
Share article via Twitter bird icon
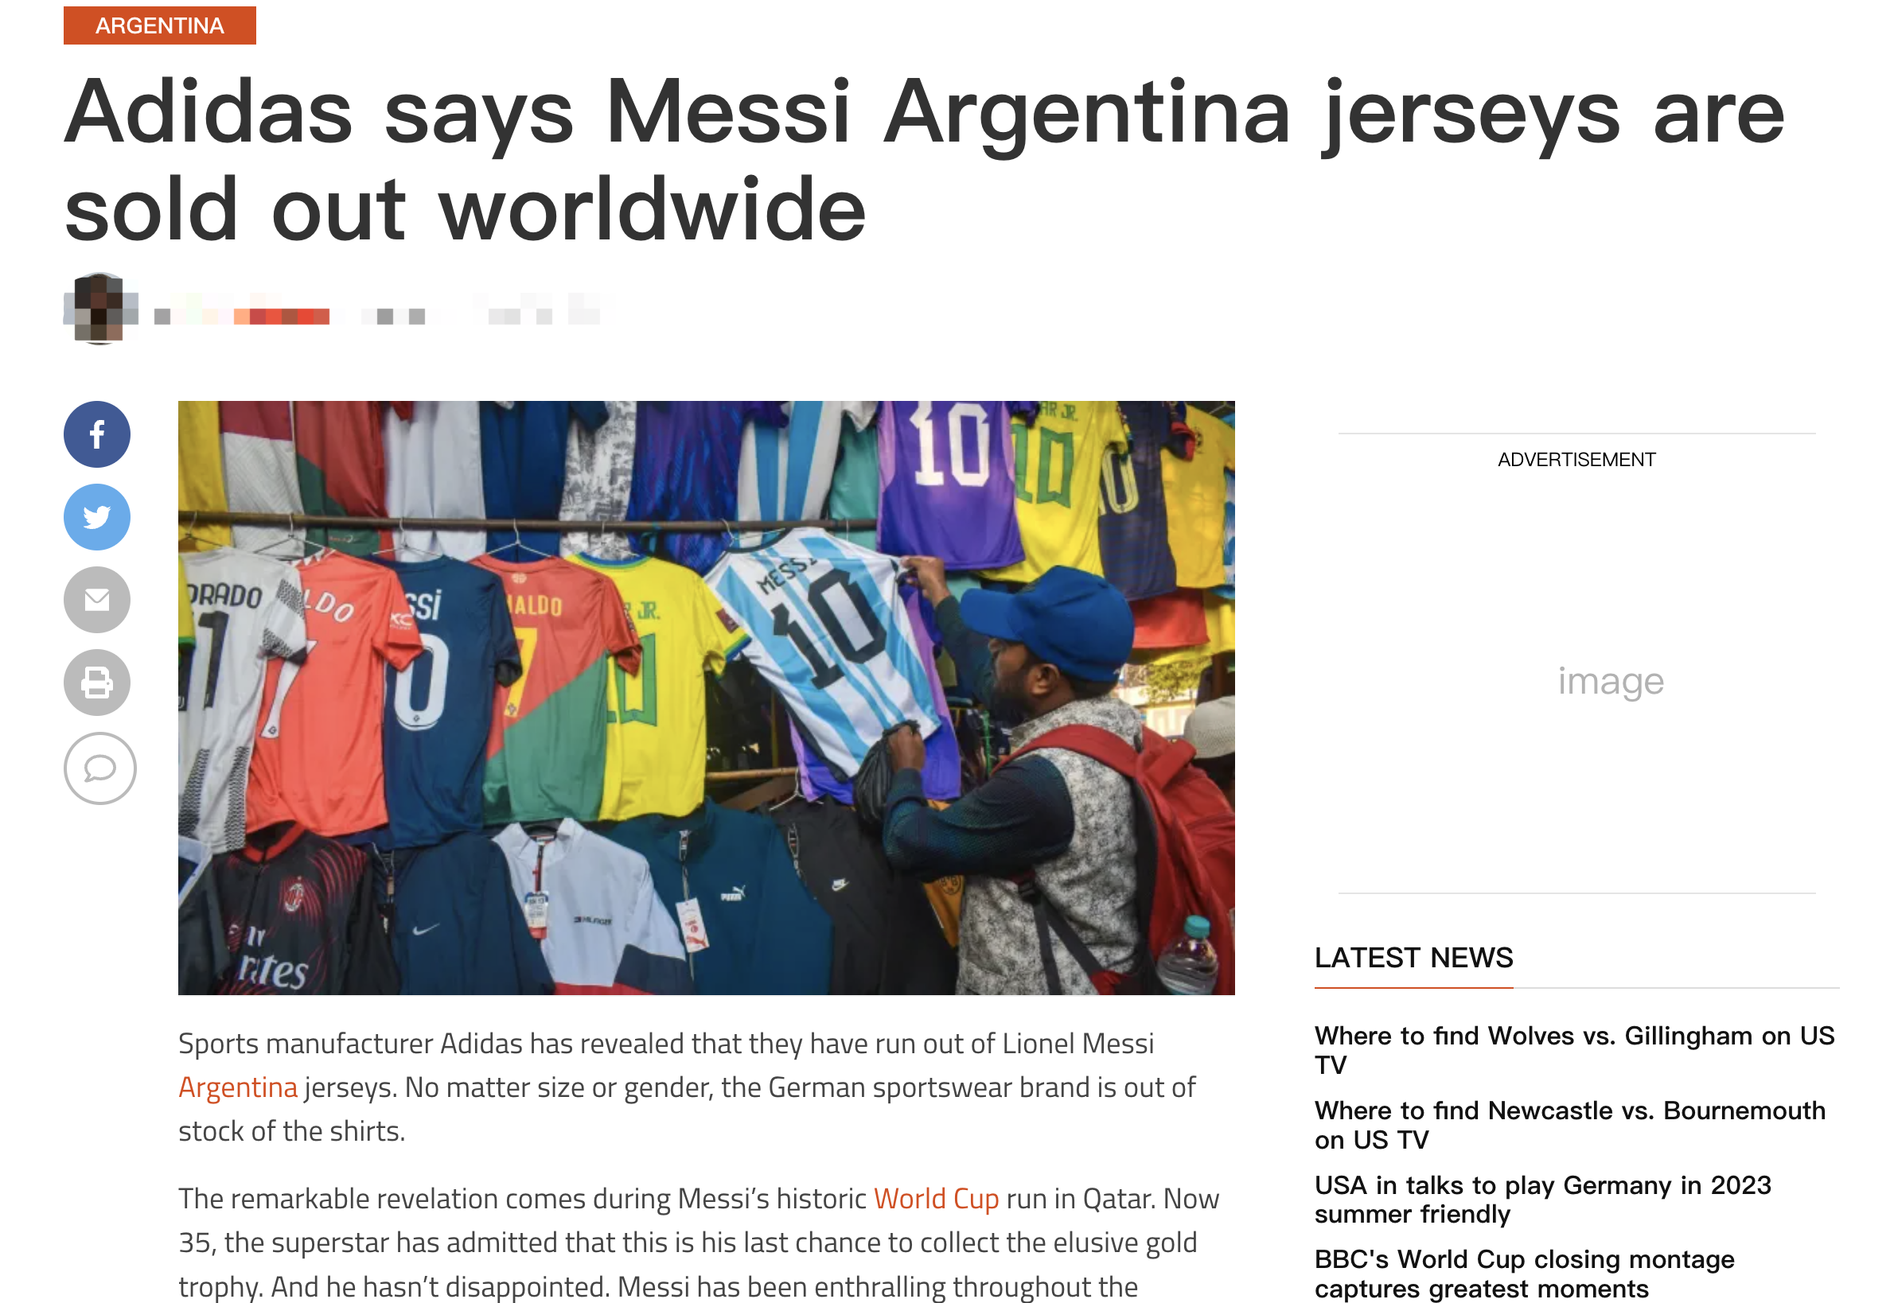97,518
